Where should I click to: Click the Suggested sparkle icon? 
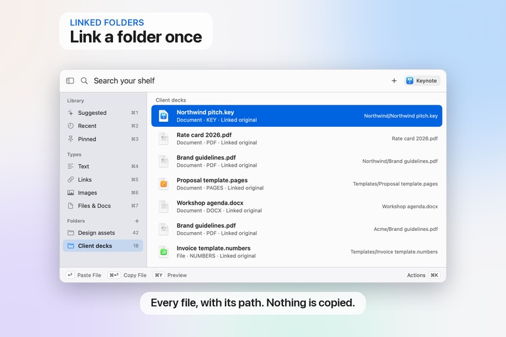coord(71,112)
